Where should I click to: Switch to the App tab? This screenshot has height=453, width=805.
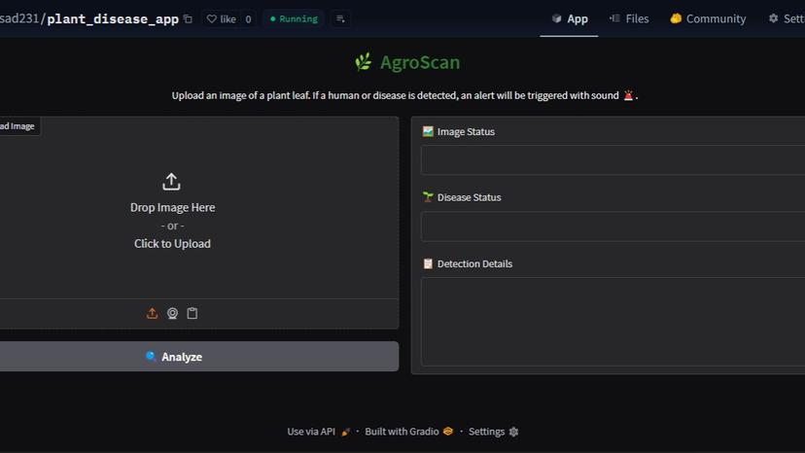[570, 18]
